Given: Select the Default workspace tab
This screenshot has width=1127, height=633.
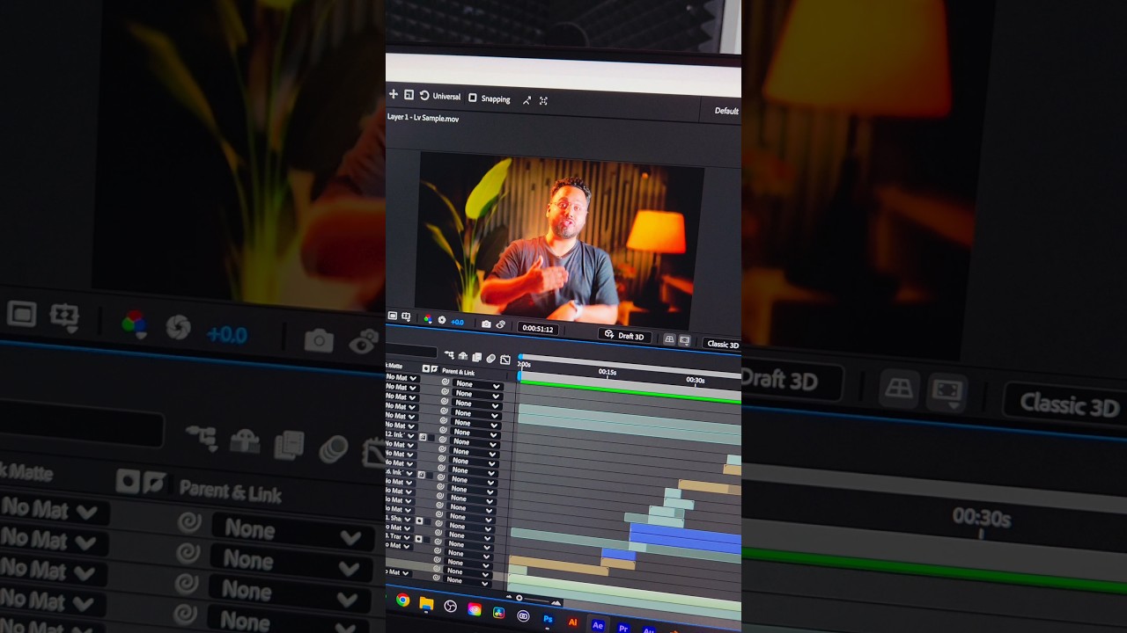Looking at the screenshot, I should pos(726,111).
